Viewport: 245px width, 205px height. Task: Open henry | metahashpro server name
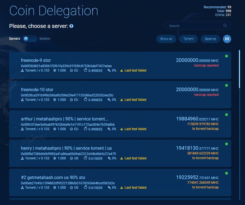click(66, 148)
